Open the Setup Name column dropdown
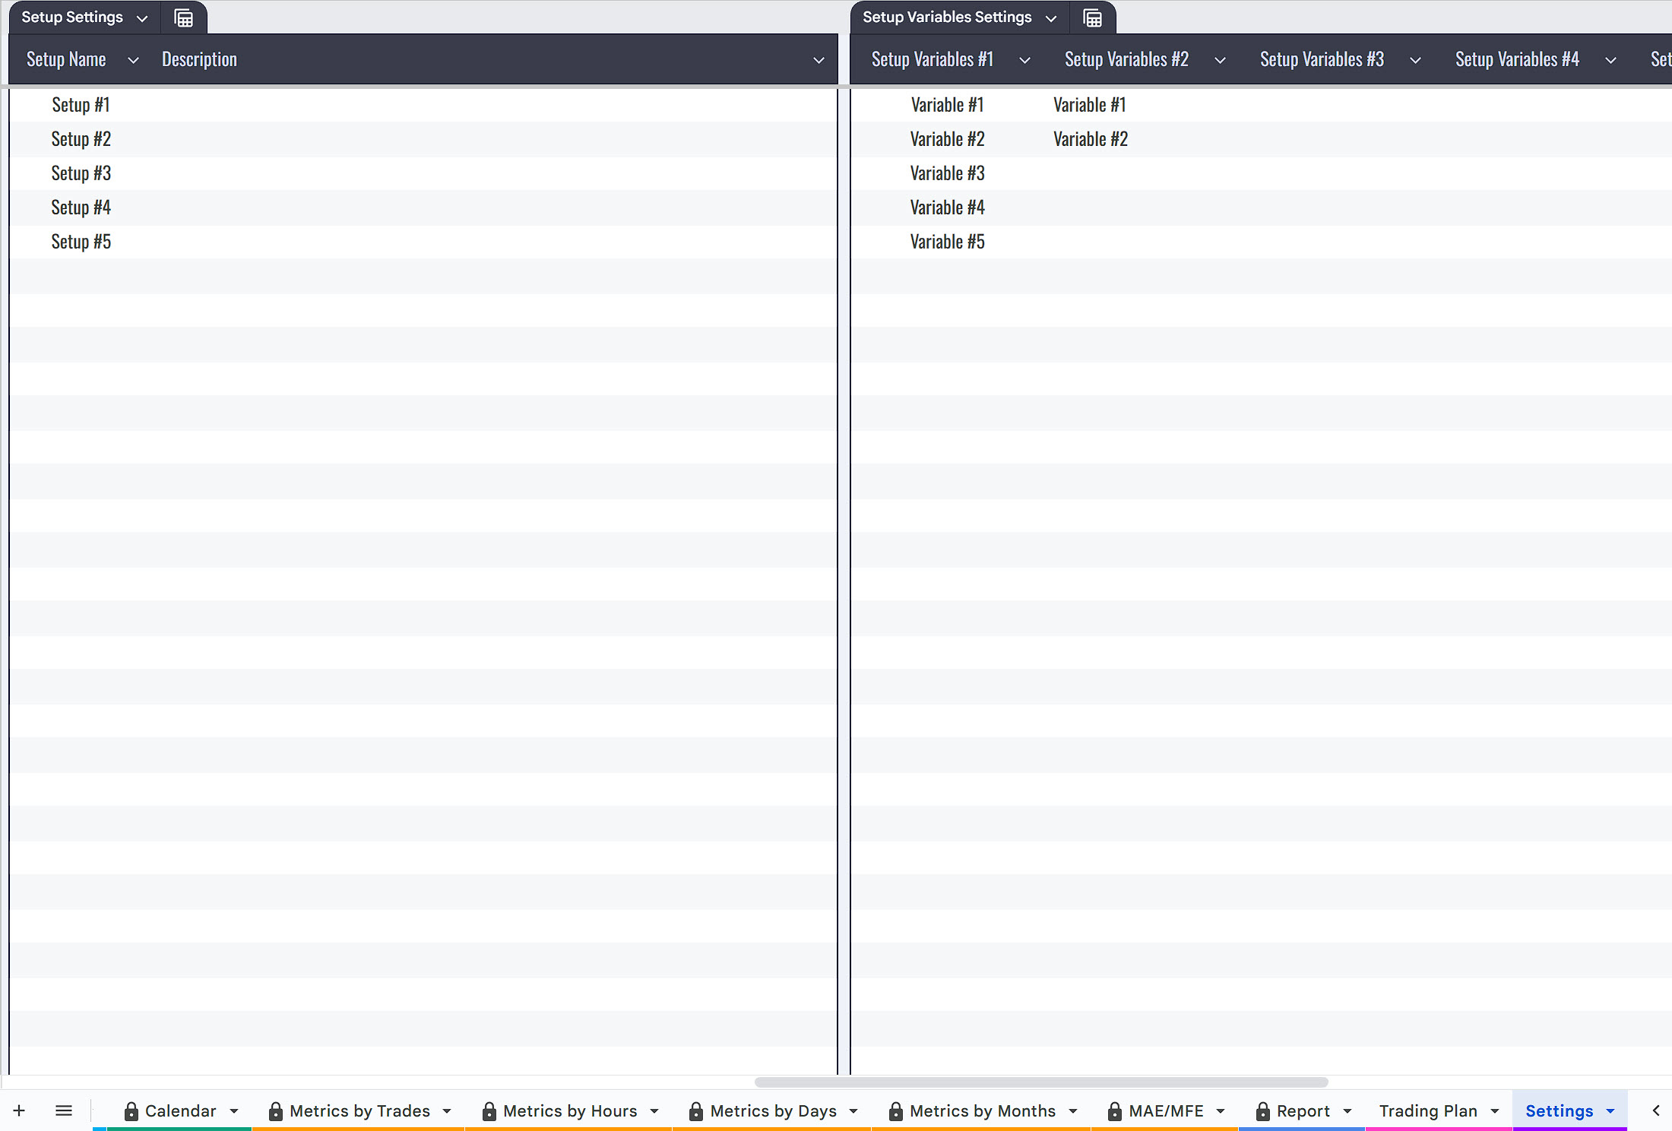The width and height of the screenshot is (1672, 1131). coord(133,60)
